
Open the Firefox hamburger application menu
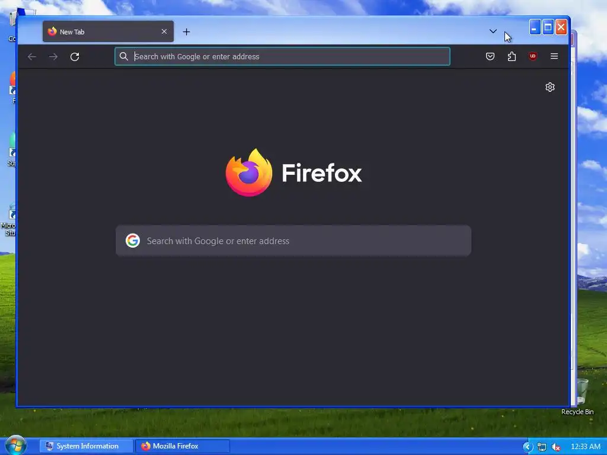click(554, 56)
